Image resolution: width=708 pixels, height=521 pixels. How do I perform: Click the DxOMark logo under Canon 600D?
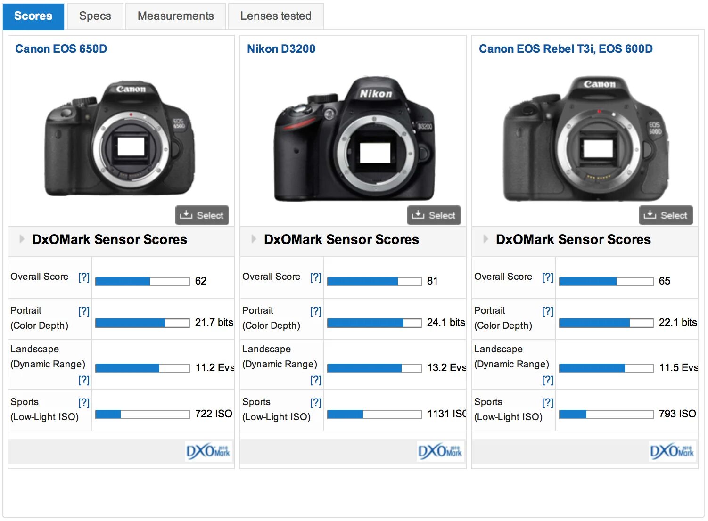(x=672, y=452)
